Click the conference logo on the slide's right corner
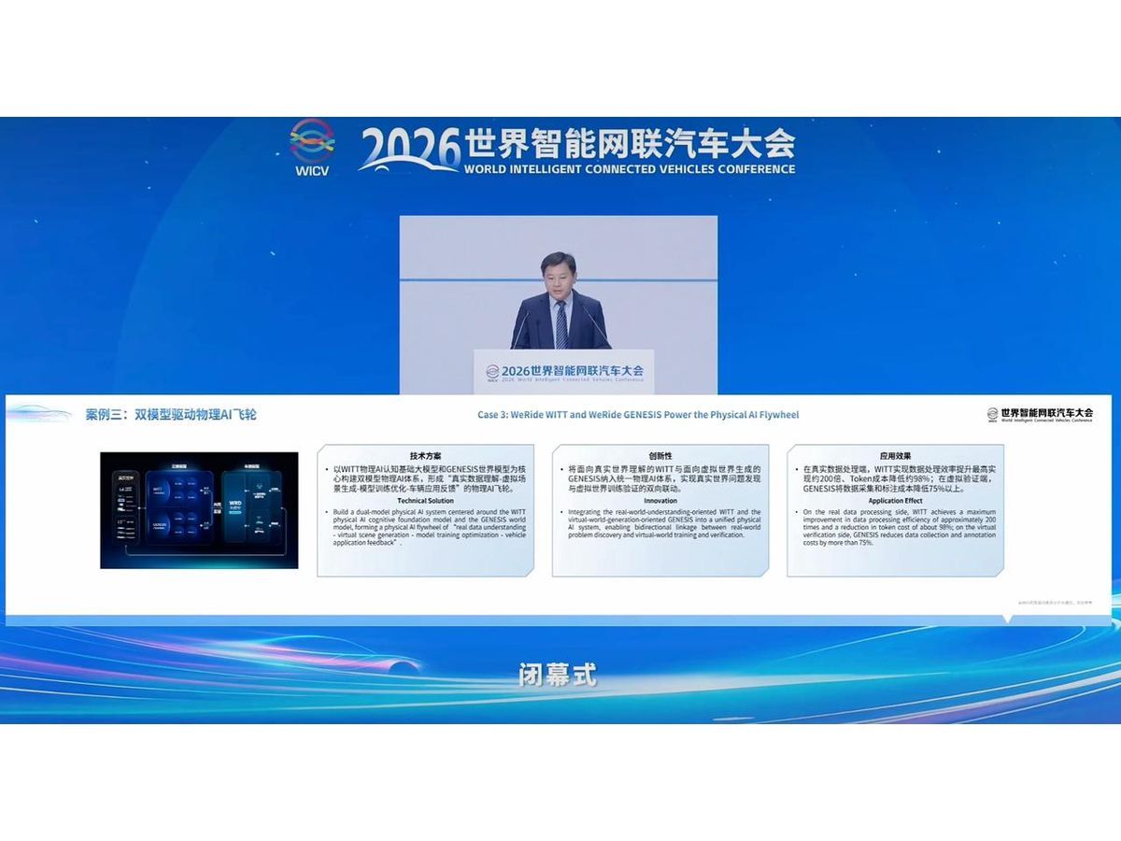 (x=1040, y=414)
